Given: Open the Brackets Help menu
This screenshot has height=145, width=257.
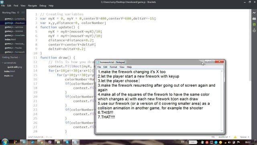Looking at the screenshot, I should click(x=51, y=6).
